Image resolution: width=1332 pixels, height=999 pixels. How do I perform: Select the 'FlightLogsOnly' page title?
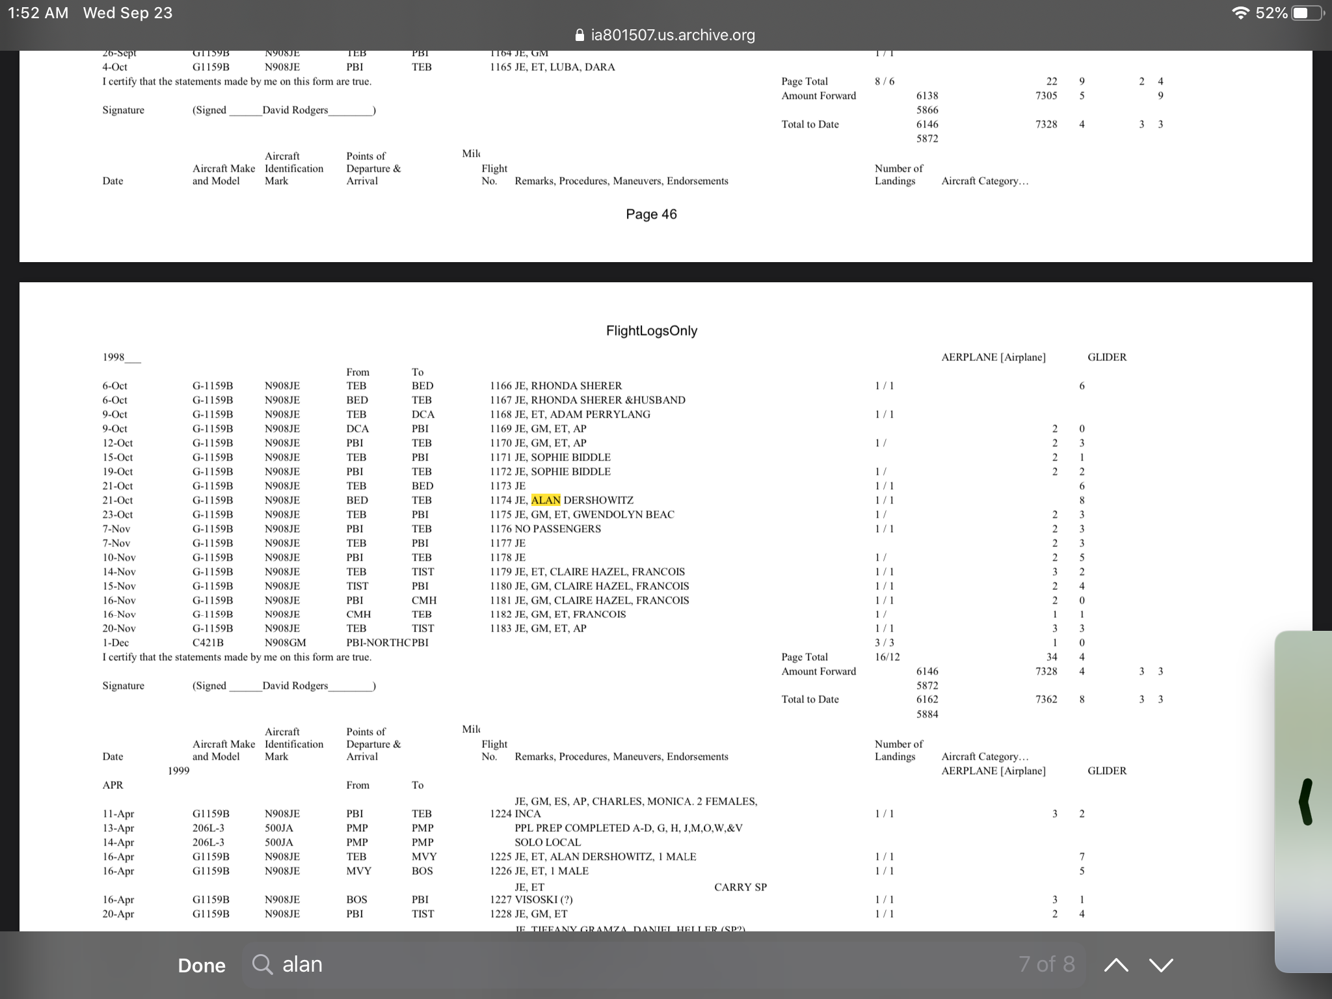tap(652, 330)
